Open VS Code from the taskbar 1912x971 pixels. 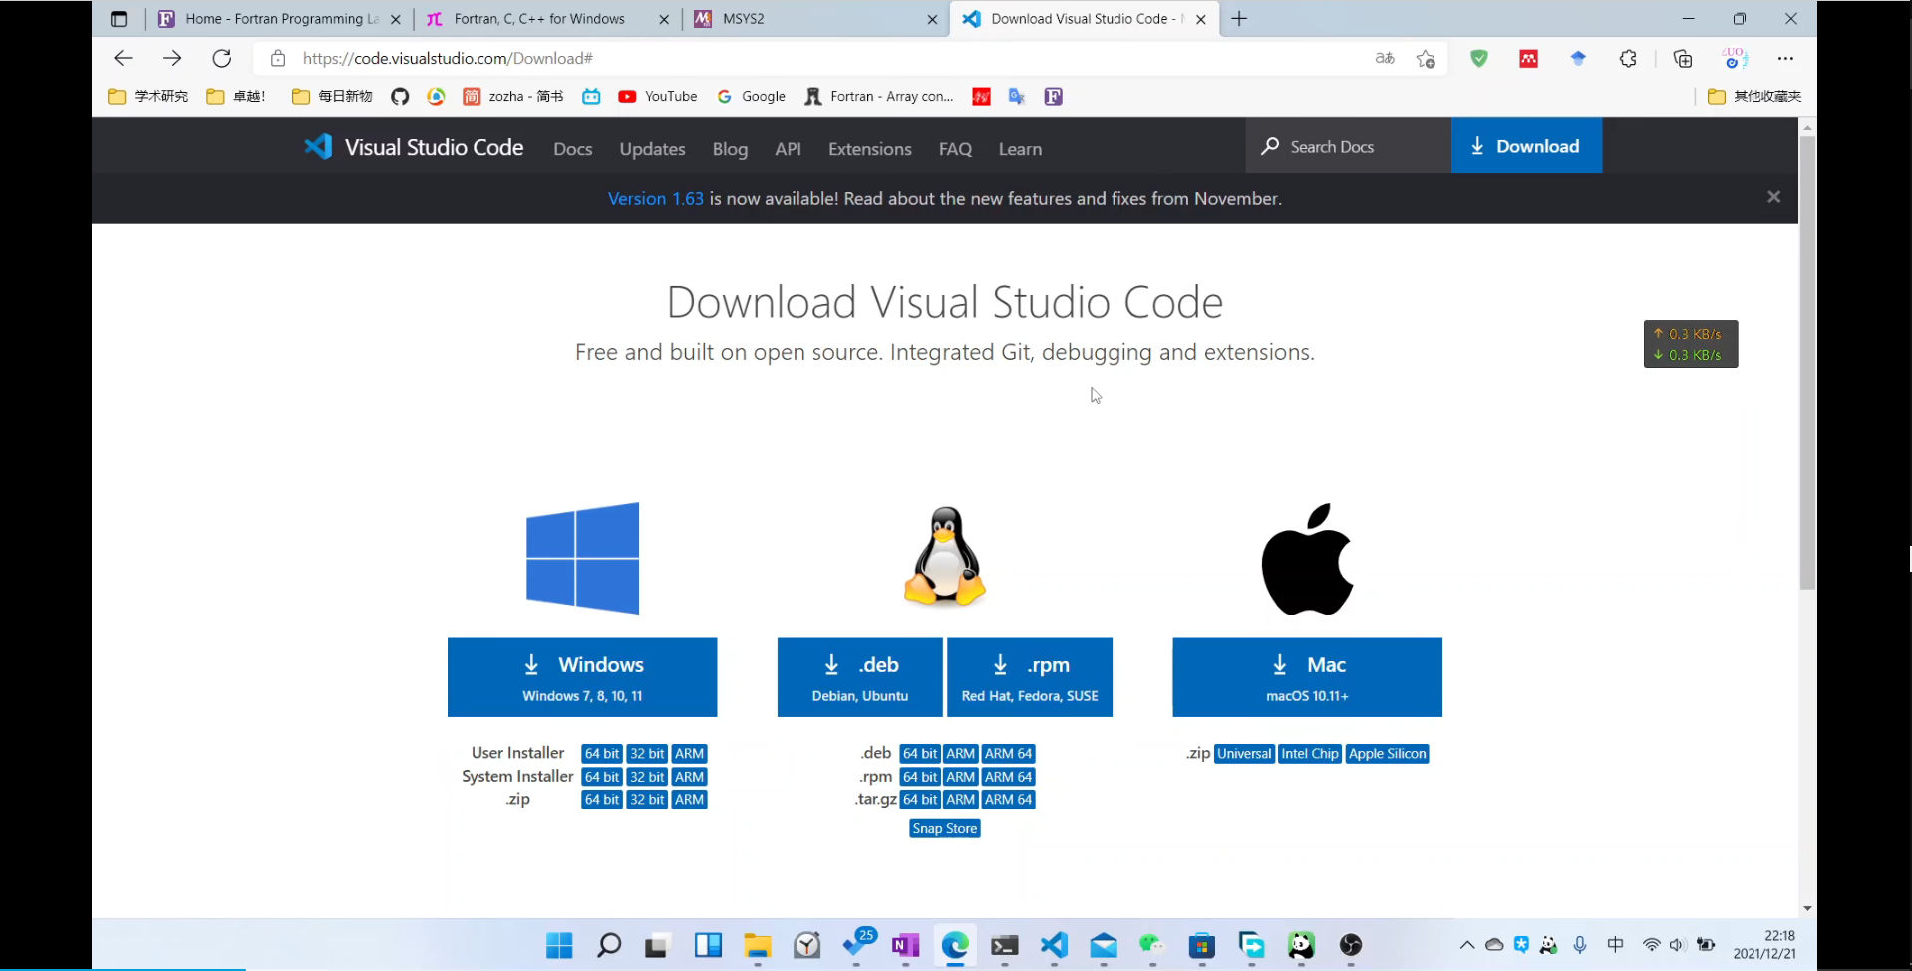(x=1054, y=944)
